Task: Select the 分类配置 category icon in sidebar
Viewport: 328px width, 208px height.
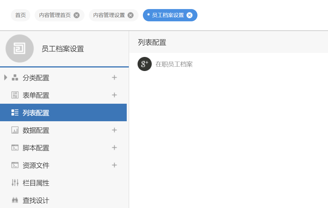Action: [x=15, y=77]
